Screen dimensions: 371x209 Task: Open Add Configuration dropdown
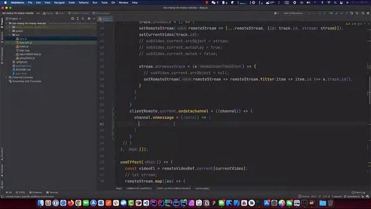click(x=293, y=13)
